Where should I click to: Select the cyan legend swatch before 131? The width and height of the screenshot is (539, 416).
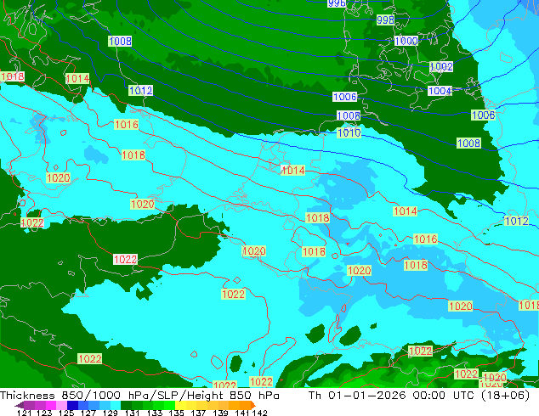click(x=116, y=405)
